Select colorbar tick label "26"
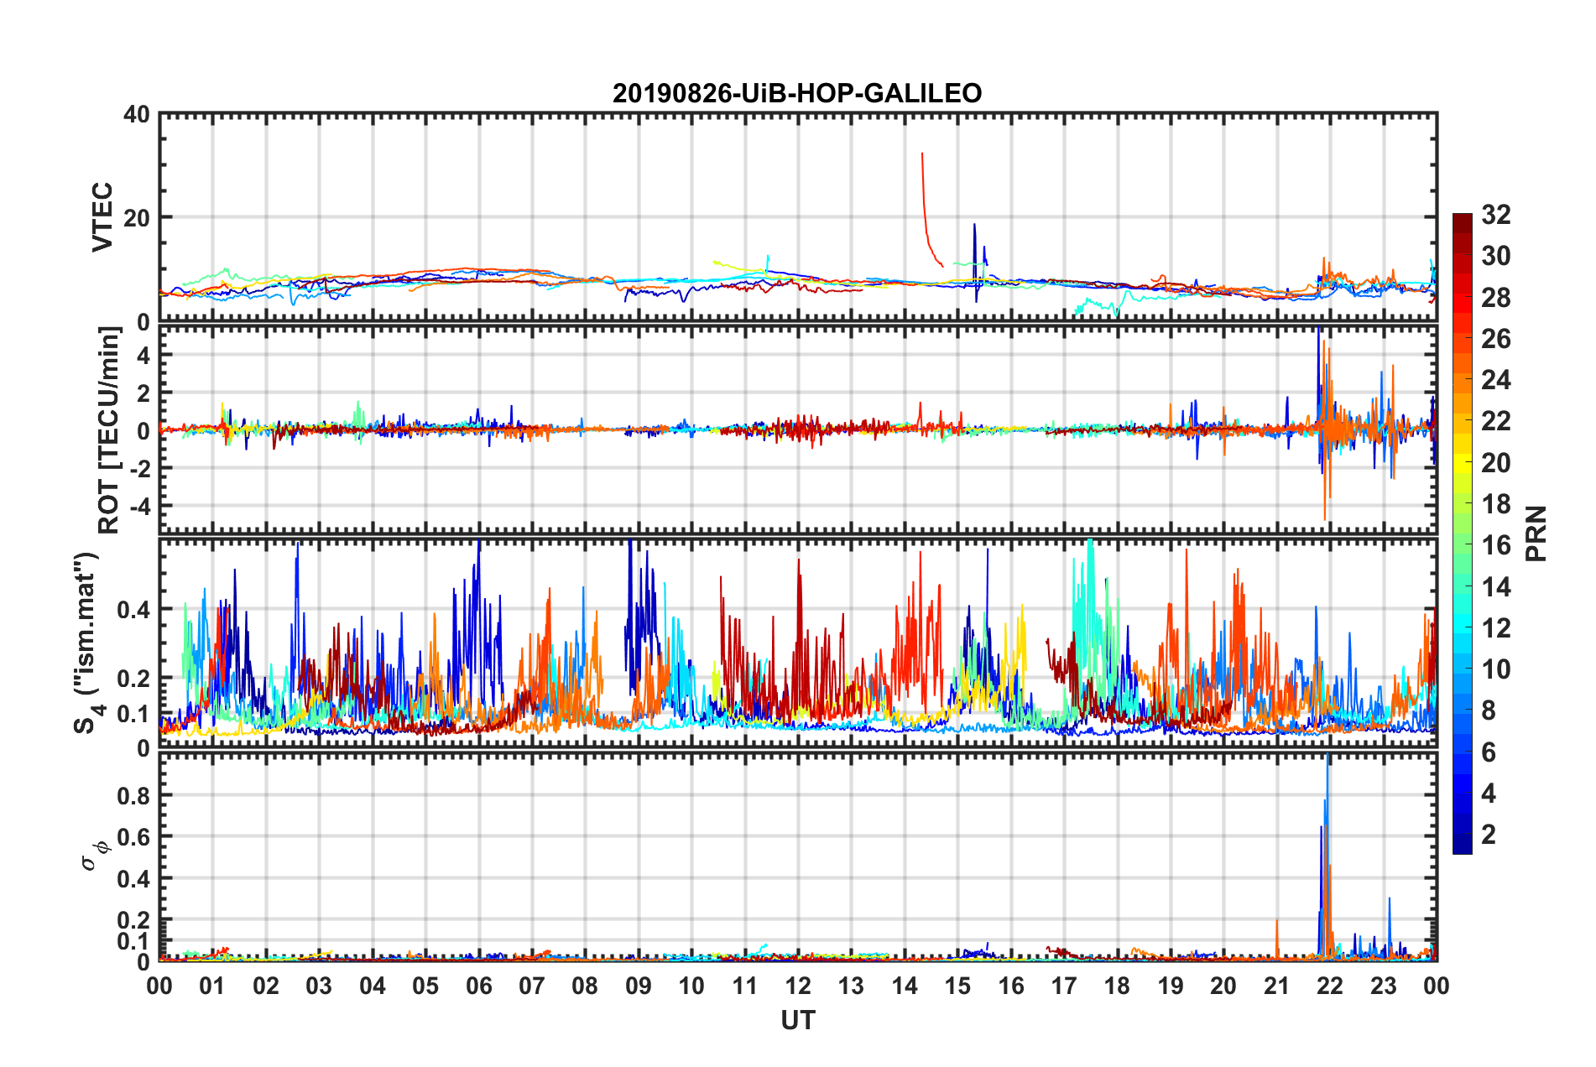The image size is (1596, 1067). (x=1496, y=339)
